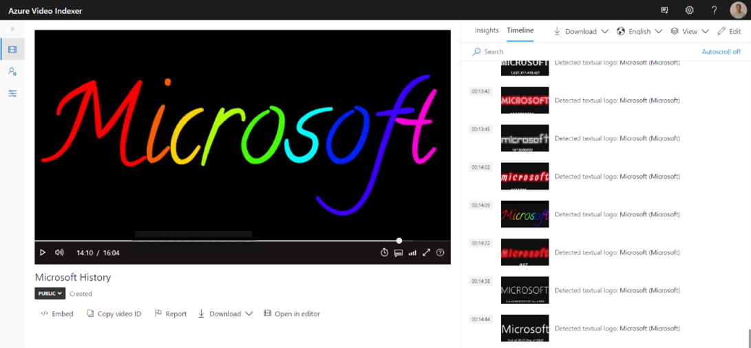Click the Azure Video Indexer title
This screenshot has height=348, width=751.
[x=45, y=10]
